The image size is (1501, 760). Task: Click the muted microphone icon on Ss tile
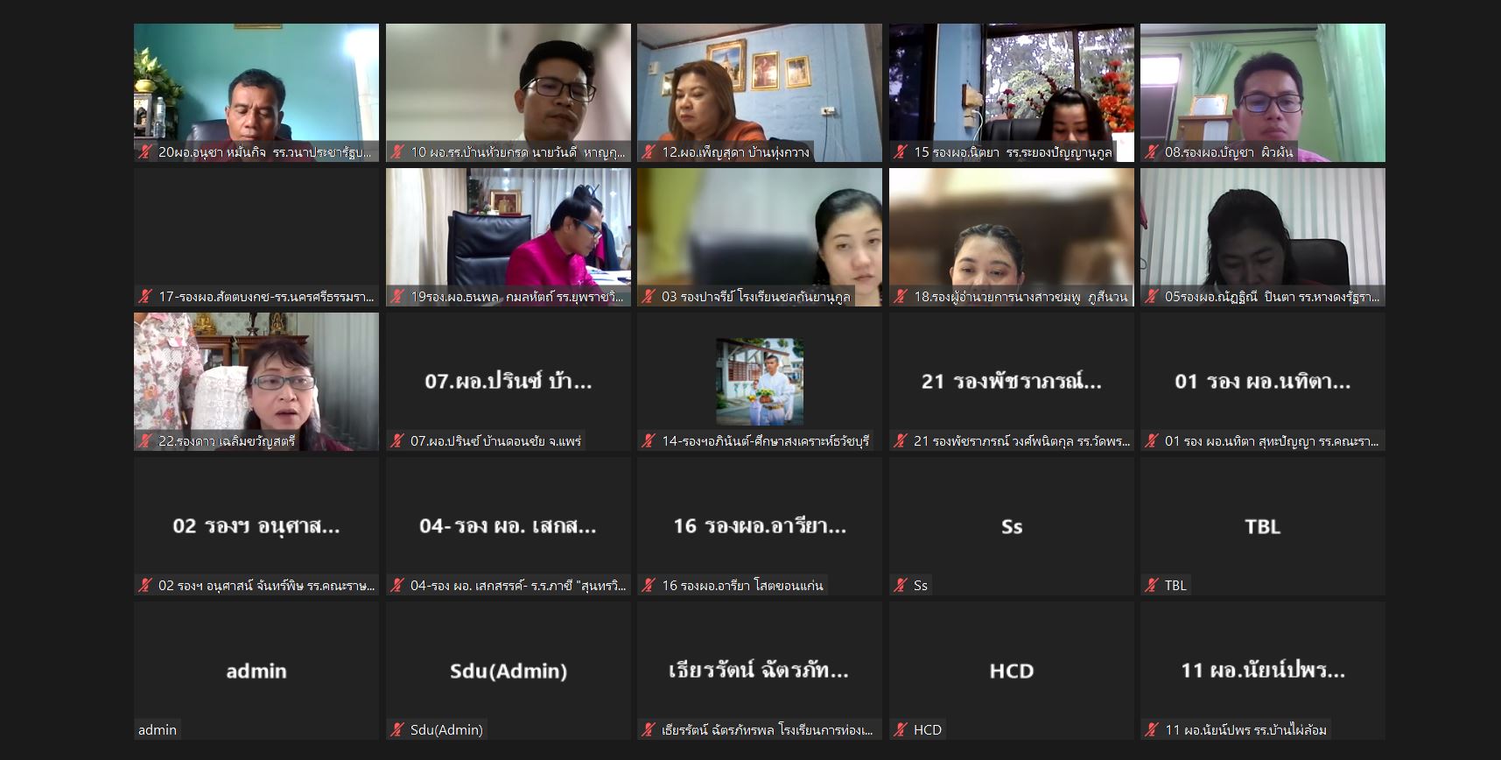click(x=901, y=586)
